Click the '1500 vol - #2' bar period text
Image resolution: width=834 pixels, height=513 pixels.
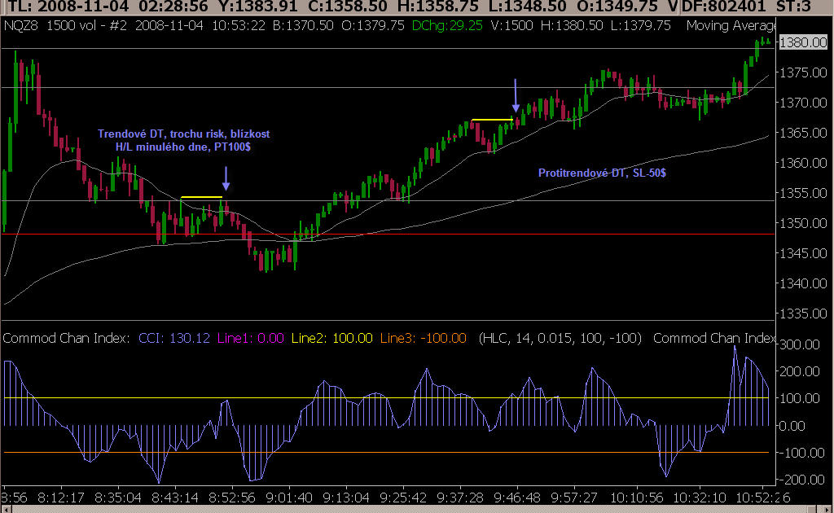pyautogui.click(x=86, y=25)
